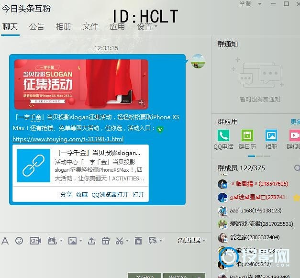The width and height of the screenshot is (300, 278).
Task: Open the font formatting A icon
Action: click(5, 241)
